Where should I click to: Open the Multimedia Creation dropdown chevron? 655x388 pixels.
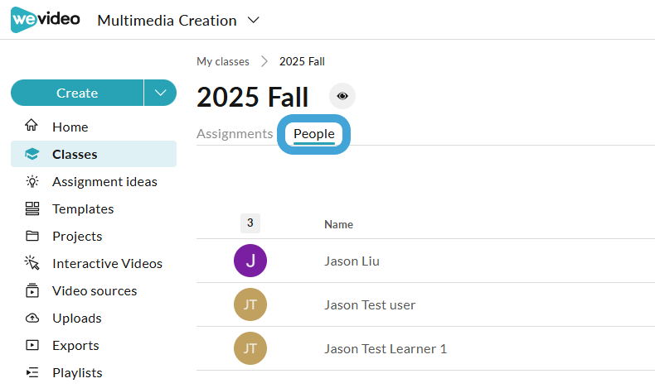click(254, 20)
